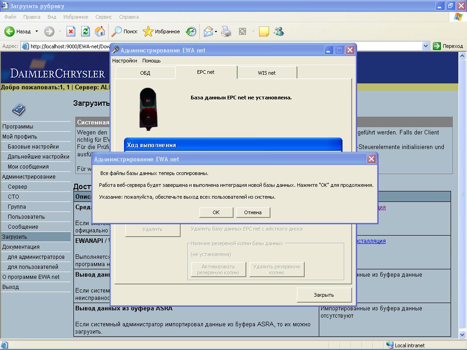Open the Mail options dropdown arrow
Screen dimensions: 467x350
216,31
